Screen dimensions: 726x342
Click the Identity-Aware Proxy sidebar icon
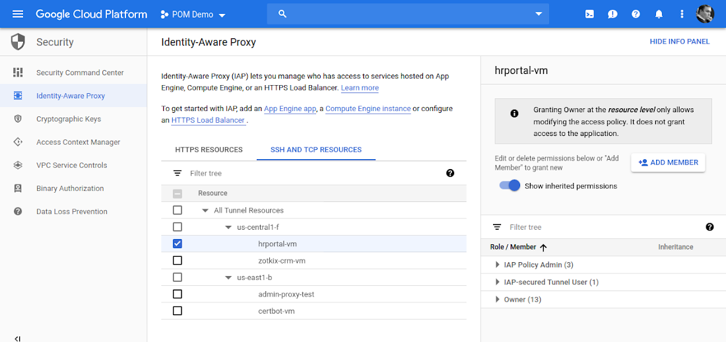click(x=18, y=96)
